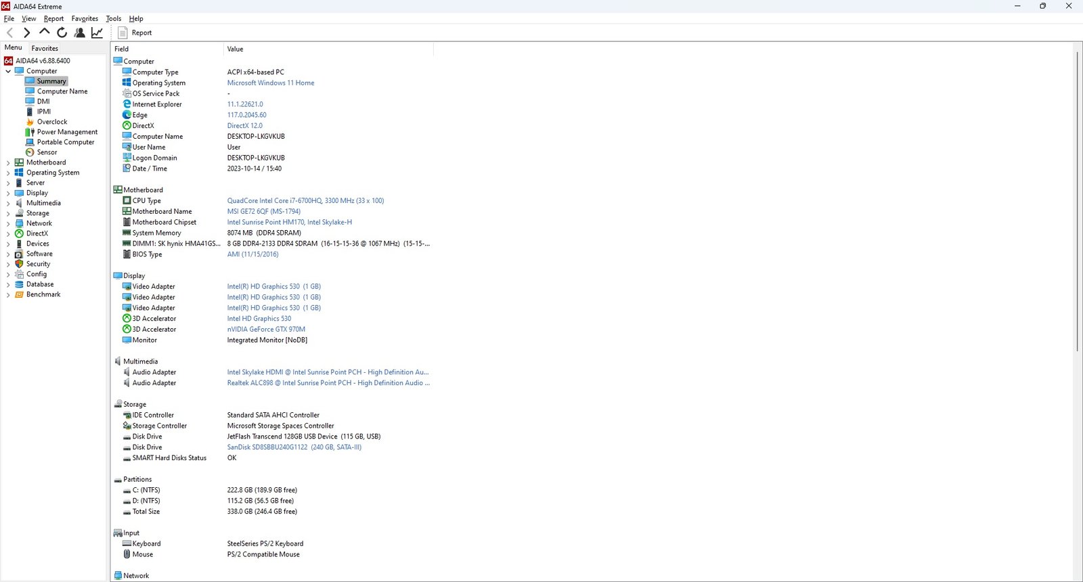The height and width of the screenshot is (582, 1083).
Task: Open Microsoft Windows 11 Home link
Action: coord(271,83)
